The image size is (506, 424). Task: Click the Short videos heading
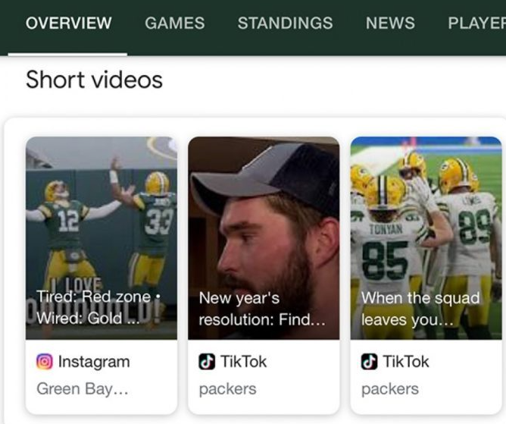(x=94, y=80)
